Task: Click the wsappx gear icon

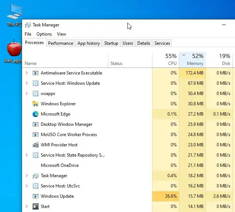Action: coord(36,94)
